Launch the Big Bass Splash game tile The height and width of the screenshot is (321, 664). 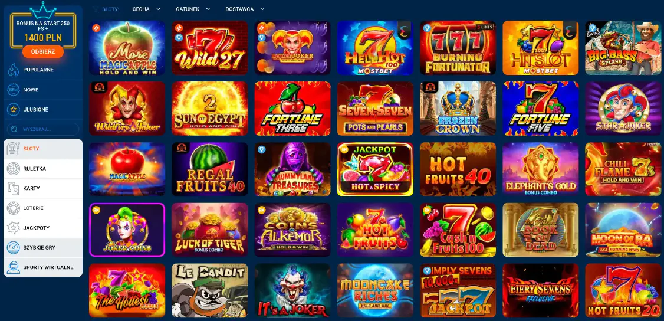(x=623, y=48)
